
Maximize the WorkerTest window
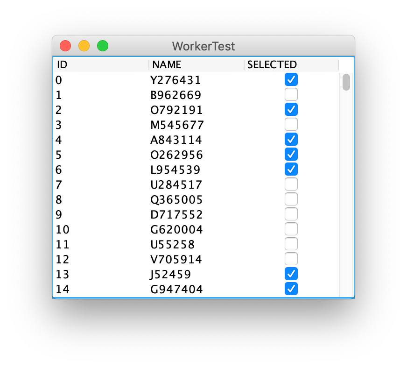coord(103,46)
